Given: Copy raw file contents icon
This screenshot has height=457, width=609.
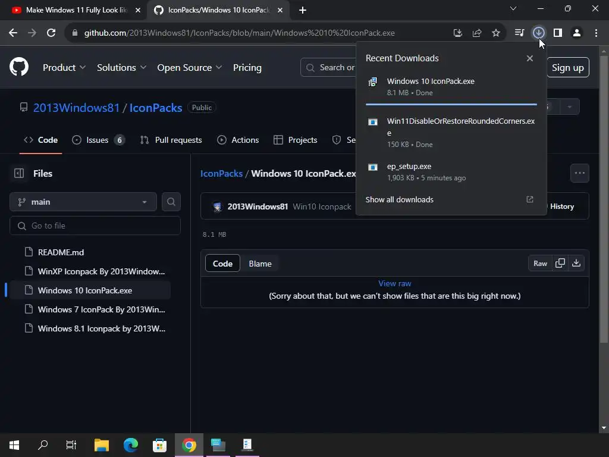Looking at the screenshot, I should (x=560, y=263).
